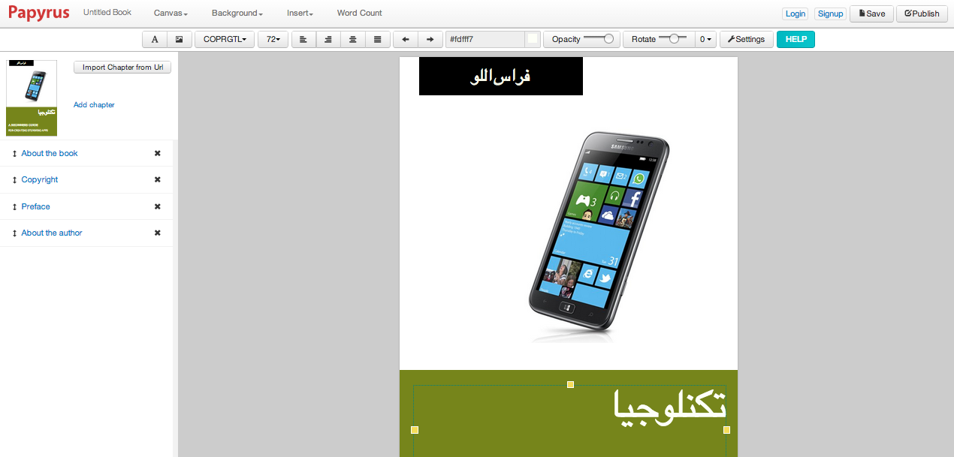Click the Papyrus logo

[x=39, y=13]
